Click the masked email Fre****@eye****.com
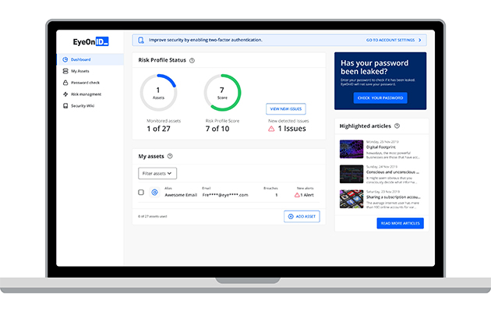The width and height of the screenshot is (491, 312). coord(225,195)
